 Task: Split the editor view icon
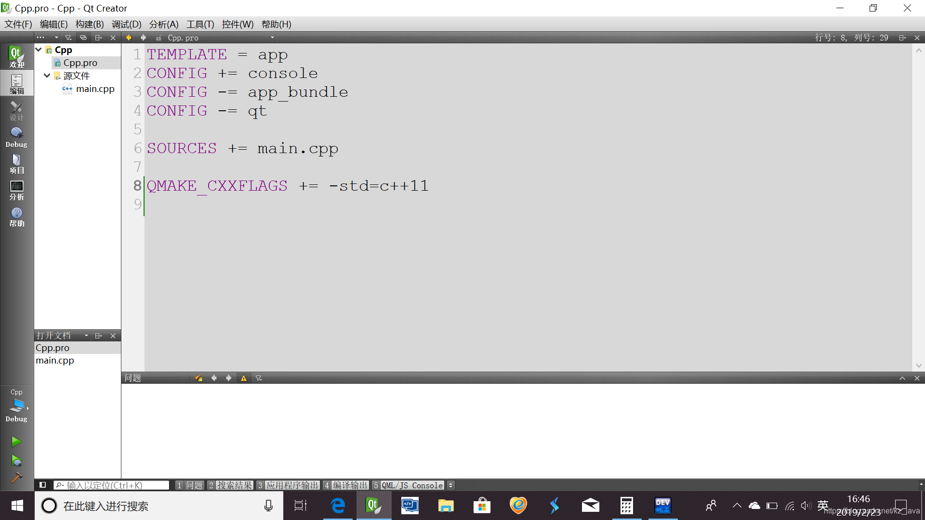coord(902,38)
